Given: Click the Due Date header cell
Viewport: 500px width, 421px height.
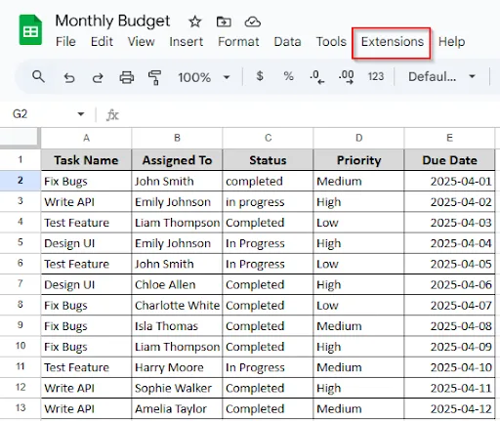Looking at the screenshot, I should [449, 160].
